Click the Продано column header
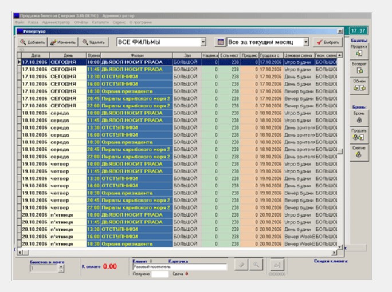This screenshot has height=292, width=392. (x=249, y=55)
